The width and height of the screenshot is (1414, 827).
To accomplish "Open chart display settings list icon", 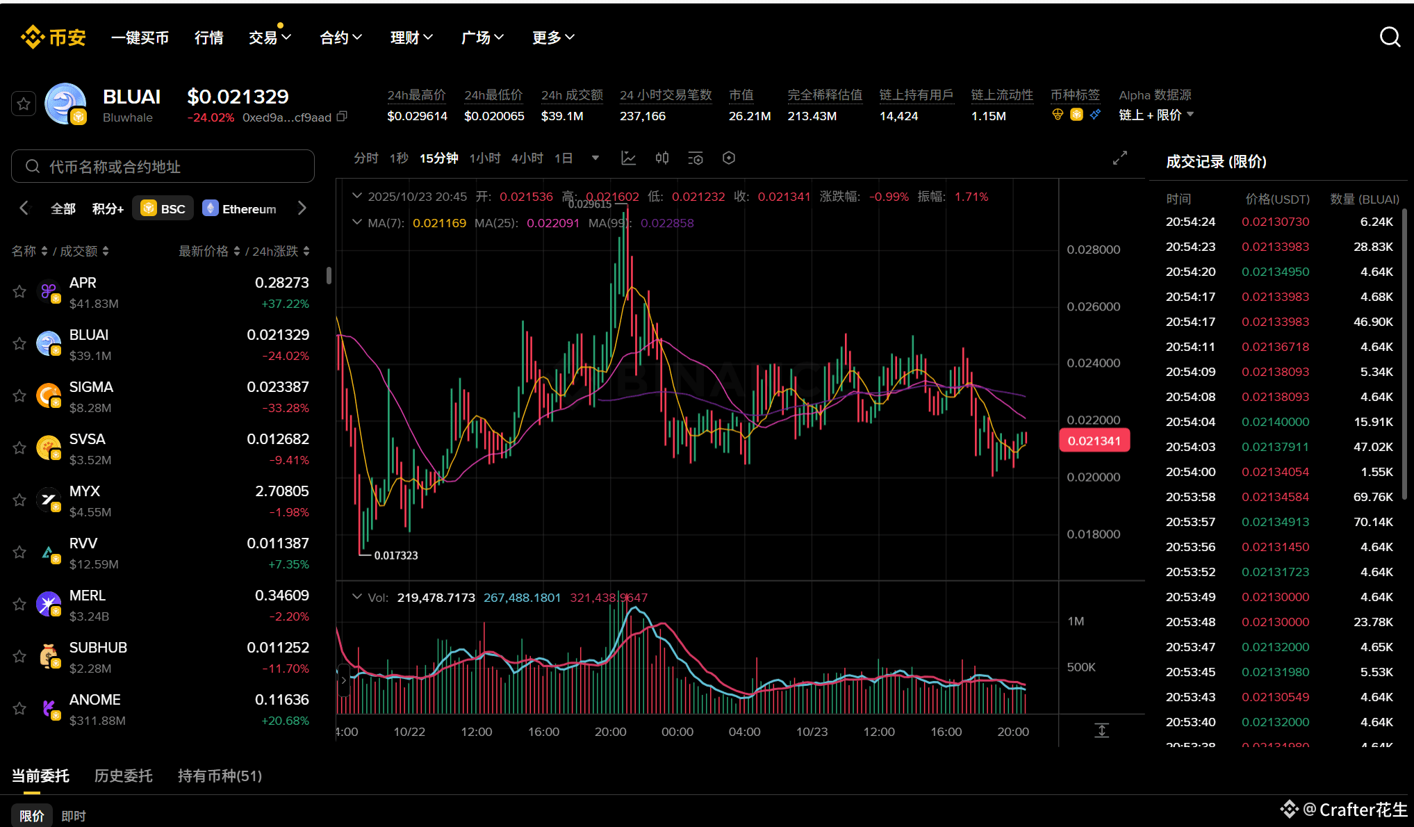I will [x=695, y=158].
